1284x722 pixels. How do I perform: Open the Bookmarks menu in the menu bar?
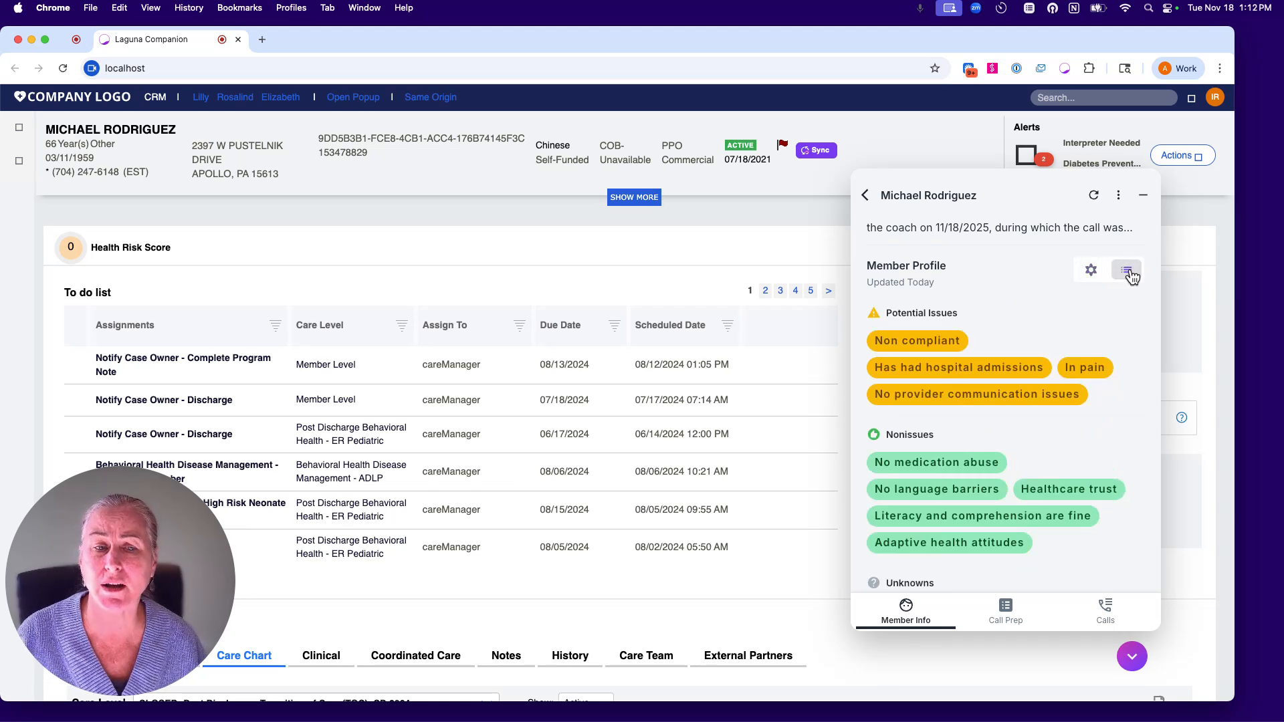click(x=239, y=7)
